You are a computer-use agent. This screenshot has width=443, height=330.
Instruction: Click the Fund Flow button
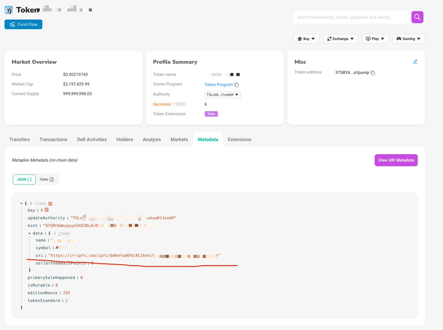point(23,24)
